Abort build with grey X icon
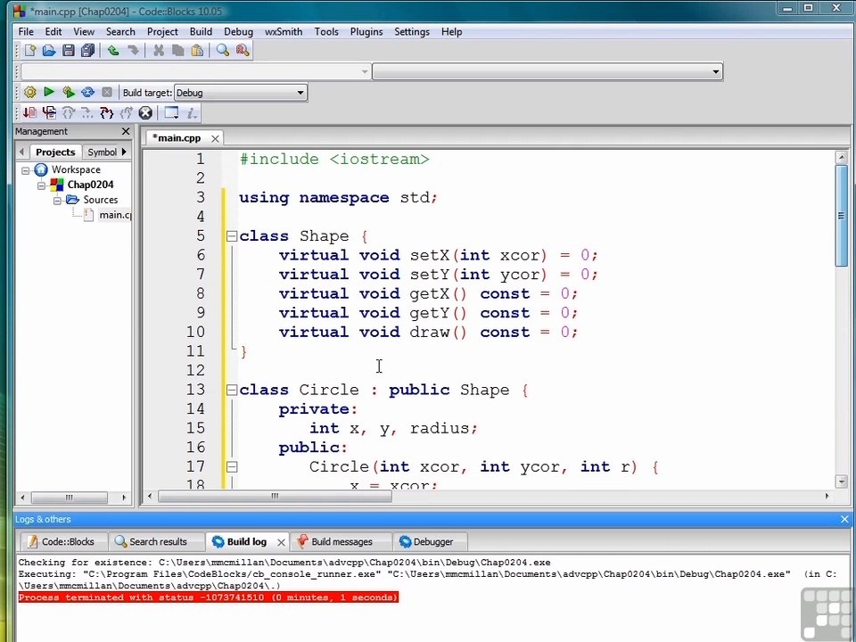Viewport: 856px width, 642px height. coord(107,92)
